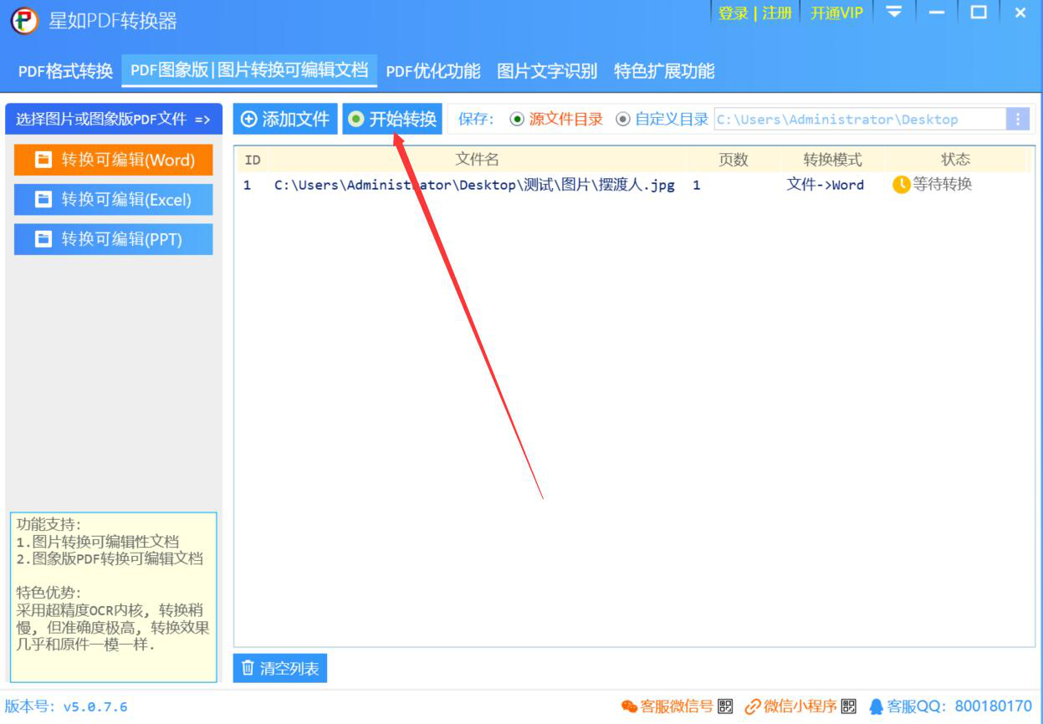The height and width of the screenshot is (724, 1043).
Task: Open the 特色扩展功能 tab
Action: pos(664,71)
